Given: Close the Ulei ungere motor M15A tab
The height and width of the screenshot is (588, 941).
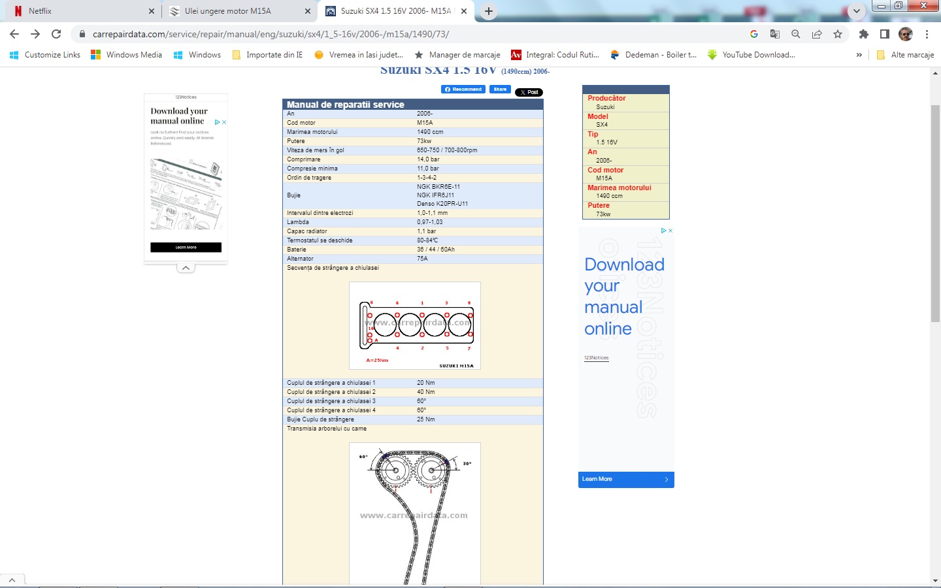Looking at the screenshot, I should tap(308, 11).
